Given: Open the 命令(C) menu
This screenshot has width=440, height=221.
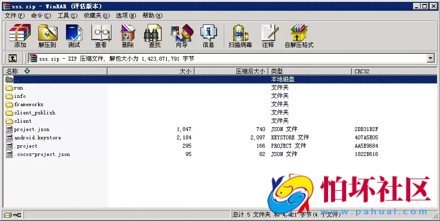Looking at the screenshot, I should point(41,16).
